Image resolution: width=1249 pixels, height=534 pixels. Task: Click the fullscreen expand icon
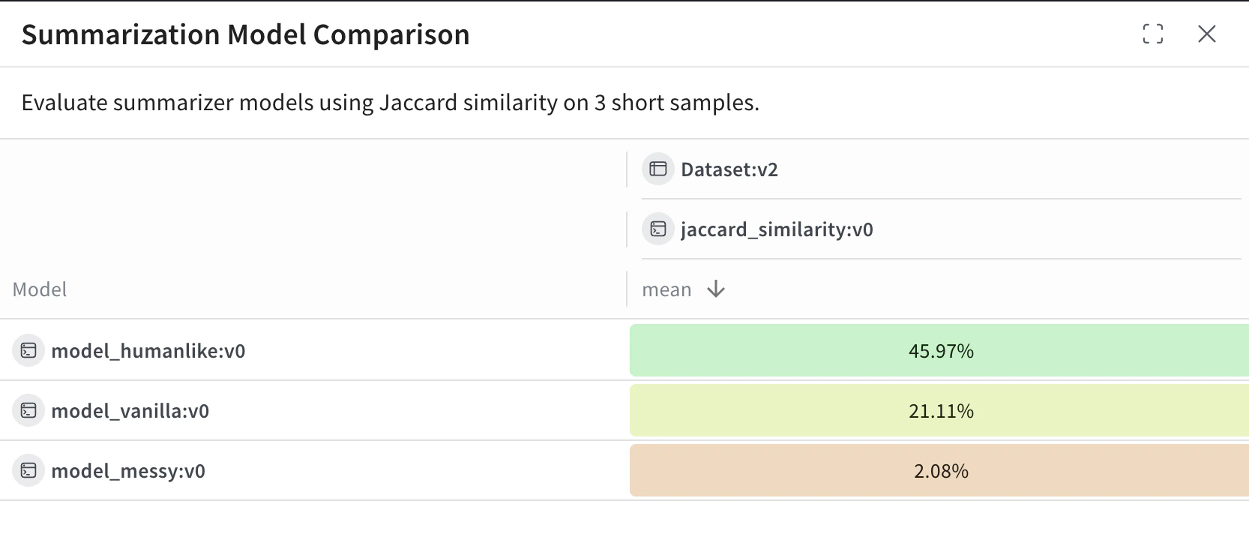[1152, 34]
